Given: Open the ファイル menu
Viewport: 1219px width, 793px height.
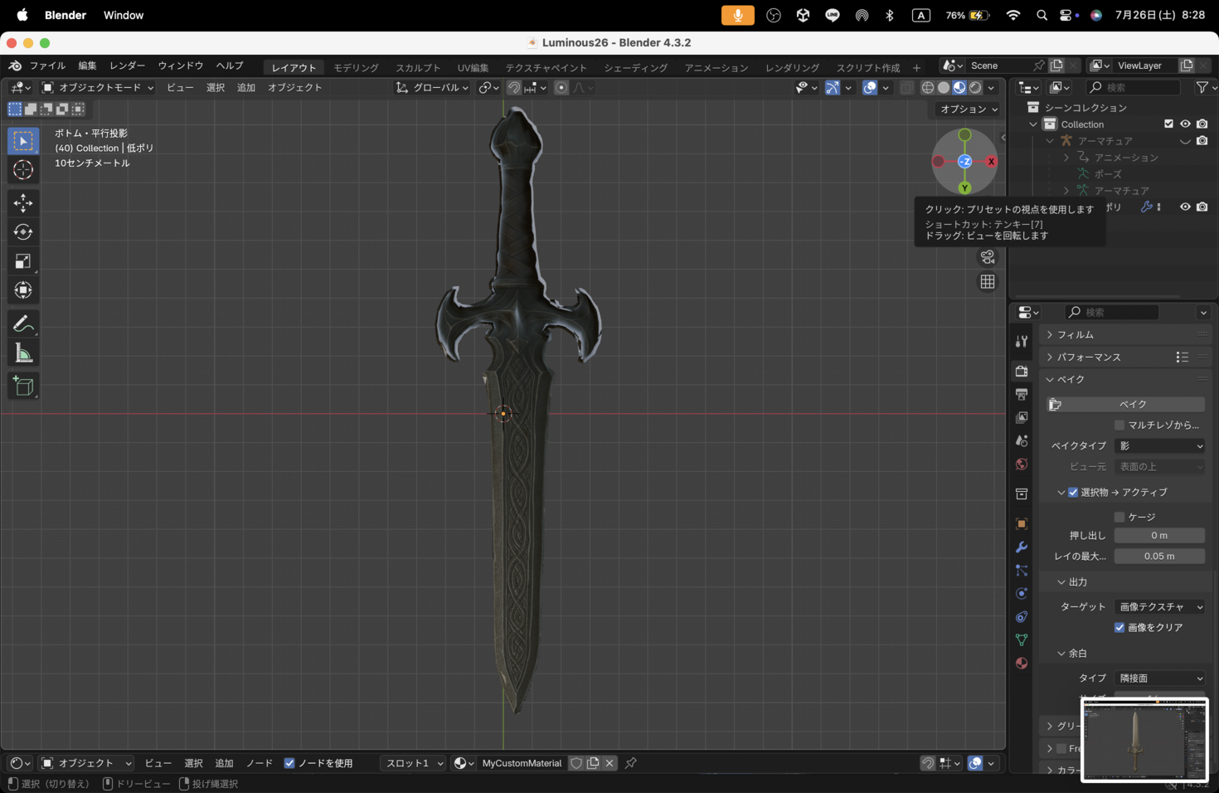Looking at the screenshot, I should pyautogui.click(x=47, y=66).
